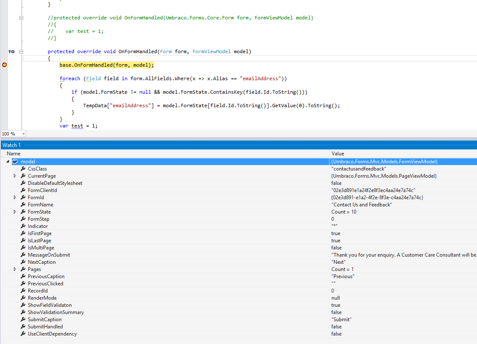This screenshot has width=477, height=344.
Task: Click the wrench icon for RecordId
Action: (23, 291)
